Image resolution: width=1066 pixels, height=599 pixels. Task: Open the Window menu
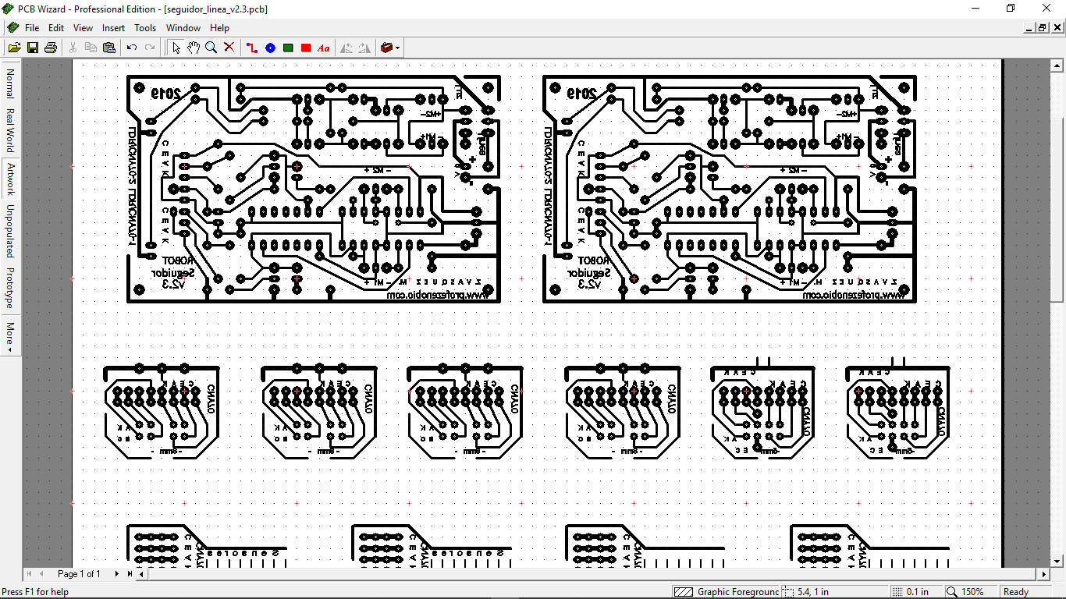point(183,27)
